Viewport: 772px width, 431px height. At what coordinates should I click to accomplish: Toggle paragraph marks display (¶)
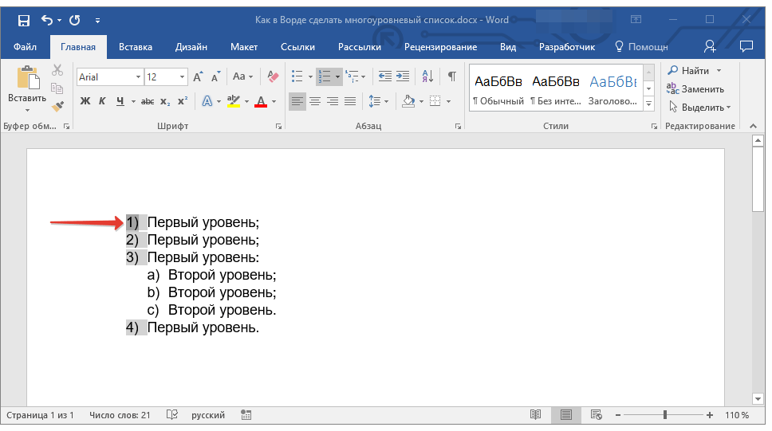point(451,76)
